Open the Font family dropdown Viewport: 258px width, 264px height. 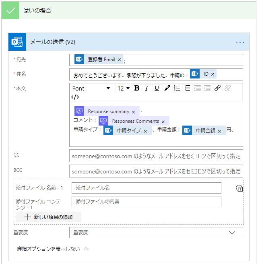click(92, 88)
